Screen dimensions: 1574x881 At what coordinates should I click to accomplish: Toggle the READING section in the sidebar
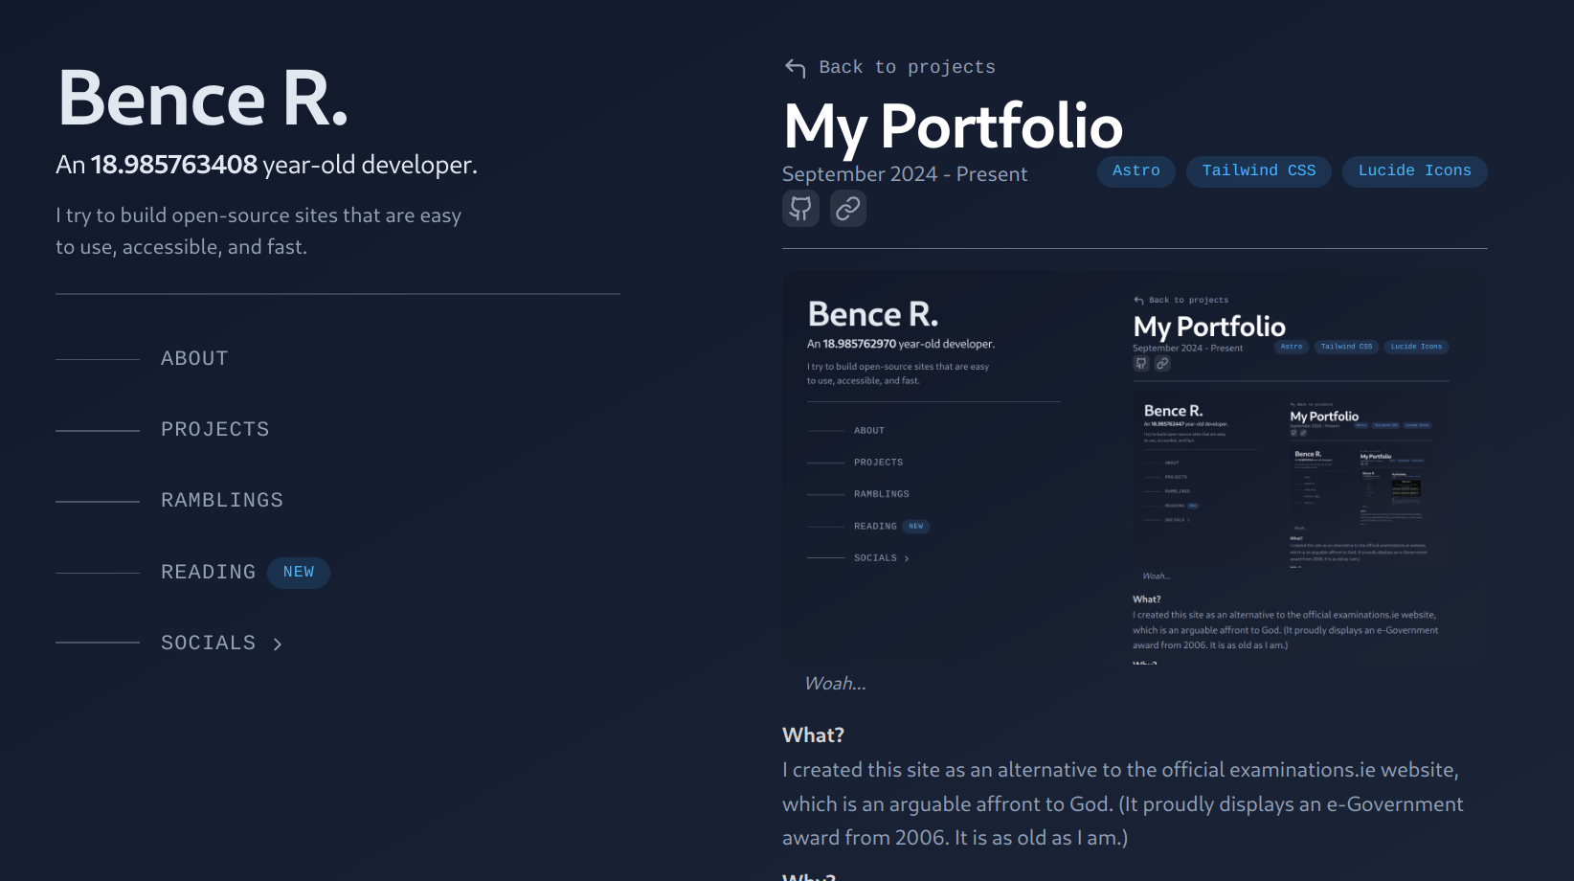[x=208, y=572]
